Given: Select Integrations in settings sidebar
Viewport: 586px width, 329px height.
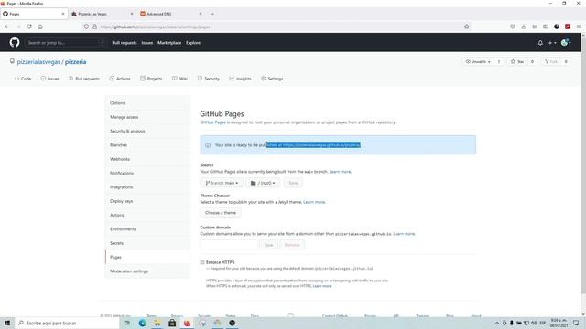Looking at the screenshot, I should (147, 186).
